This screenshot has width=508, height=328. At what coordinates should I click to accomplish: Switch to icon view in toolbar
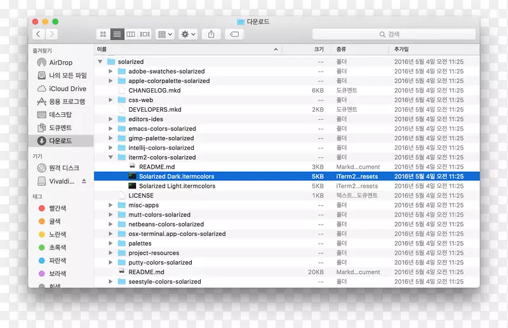click(103, 34)
